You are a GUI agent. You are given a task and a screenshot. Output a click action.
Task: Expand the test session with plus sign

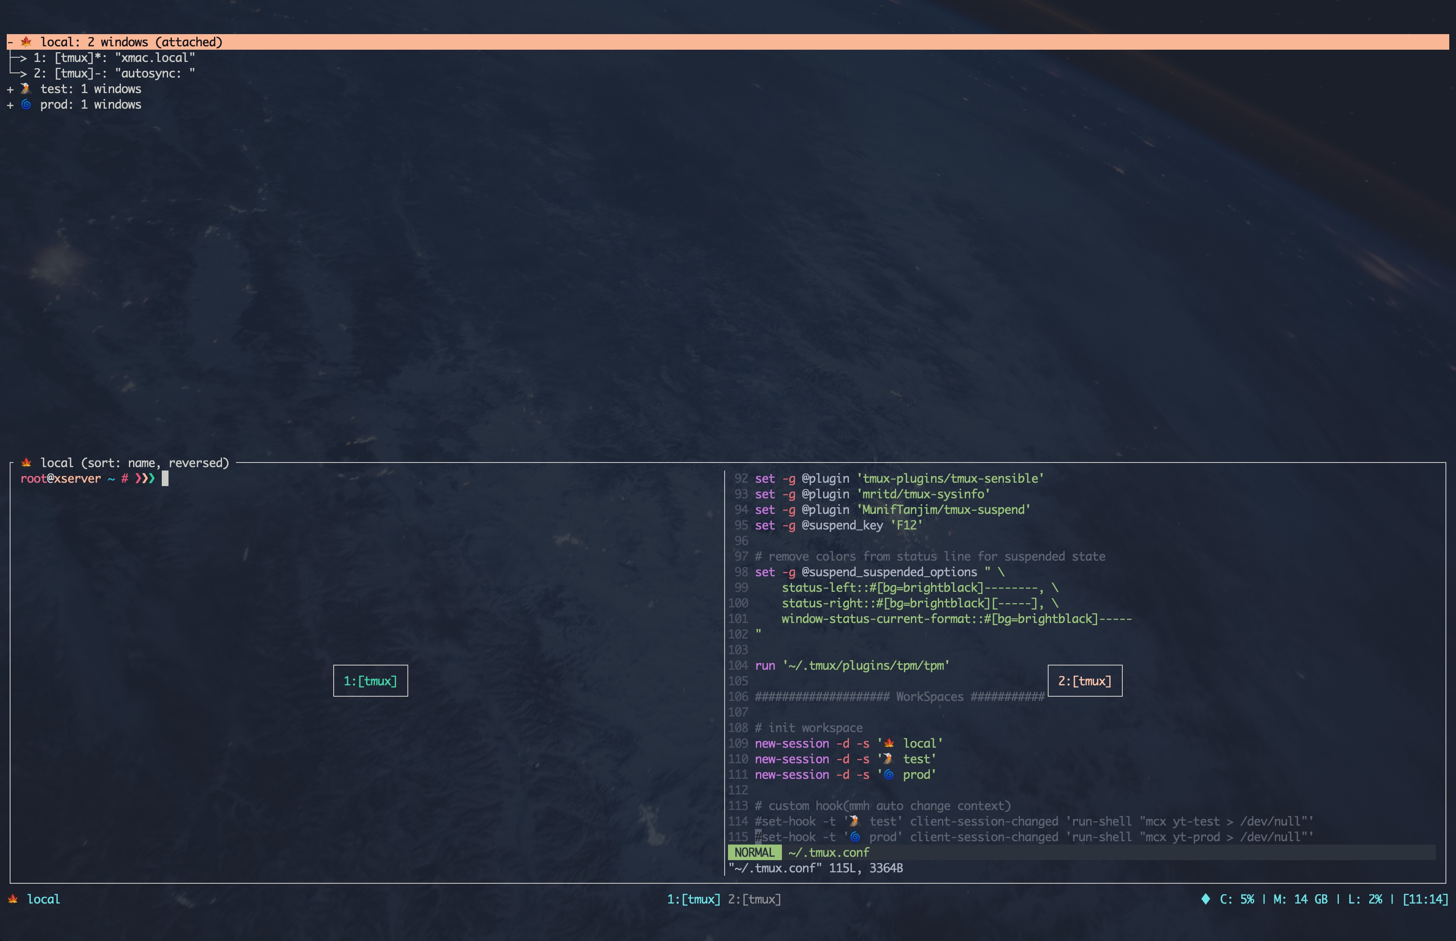(x=11, y=89)
